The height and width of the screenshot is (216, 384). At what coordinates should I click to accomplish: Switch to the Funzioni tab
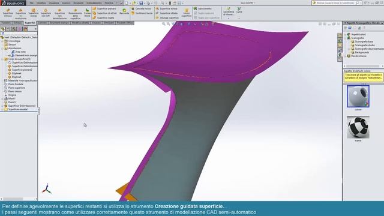[x=6, y=23]
